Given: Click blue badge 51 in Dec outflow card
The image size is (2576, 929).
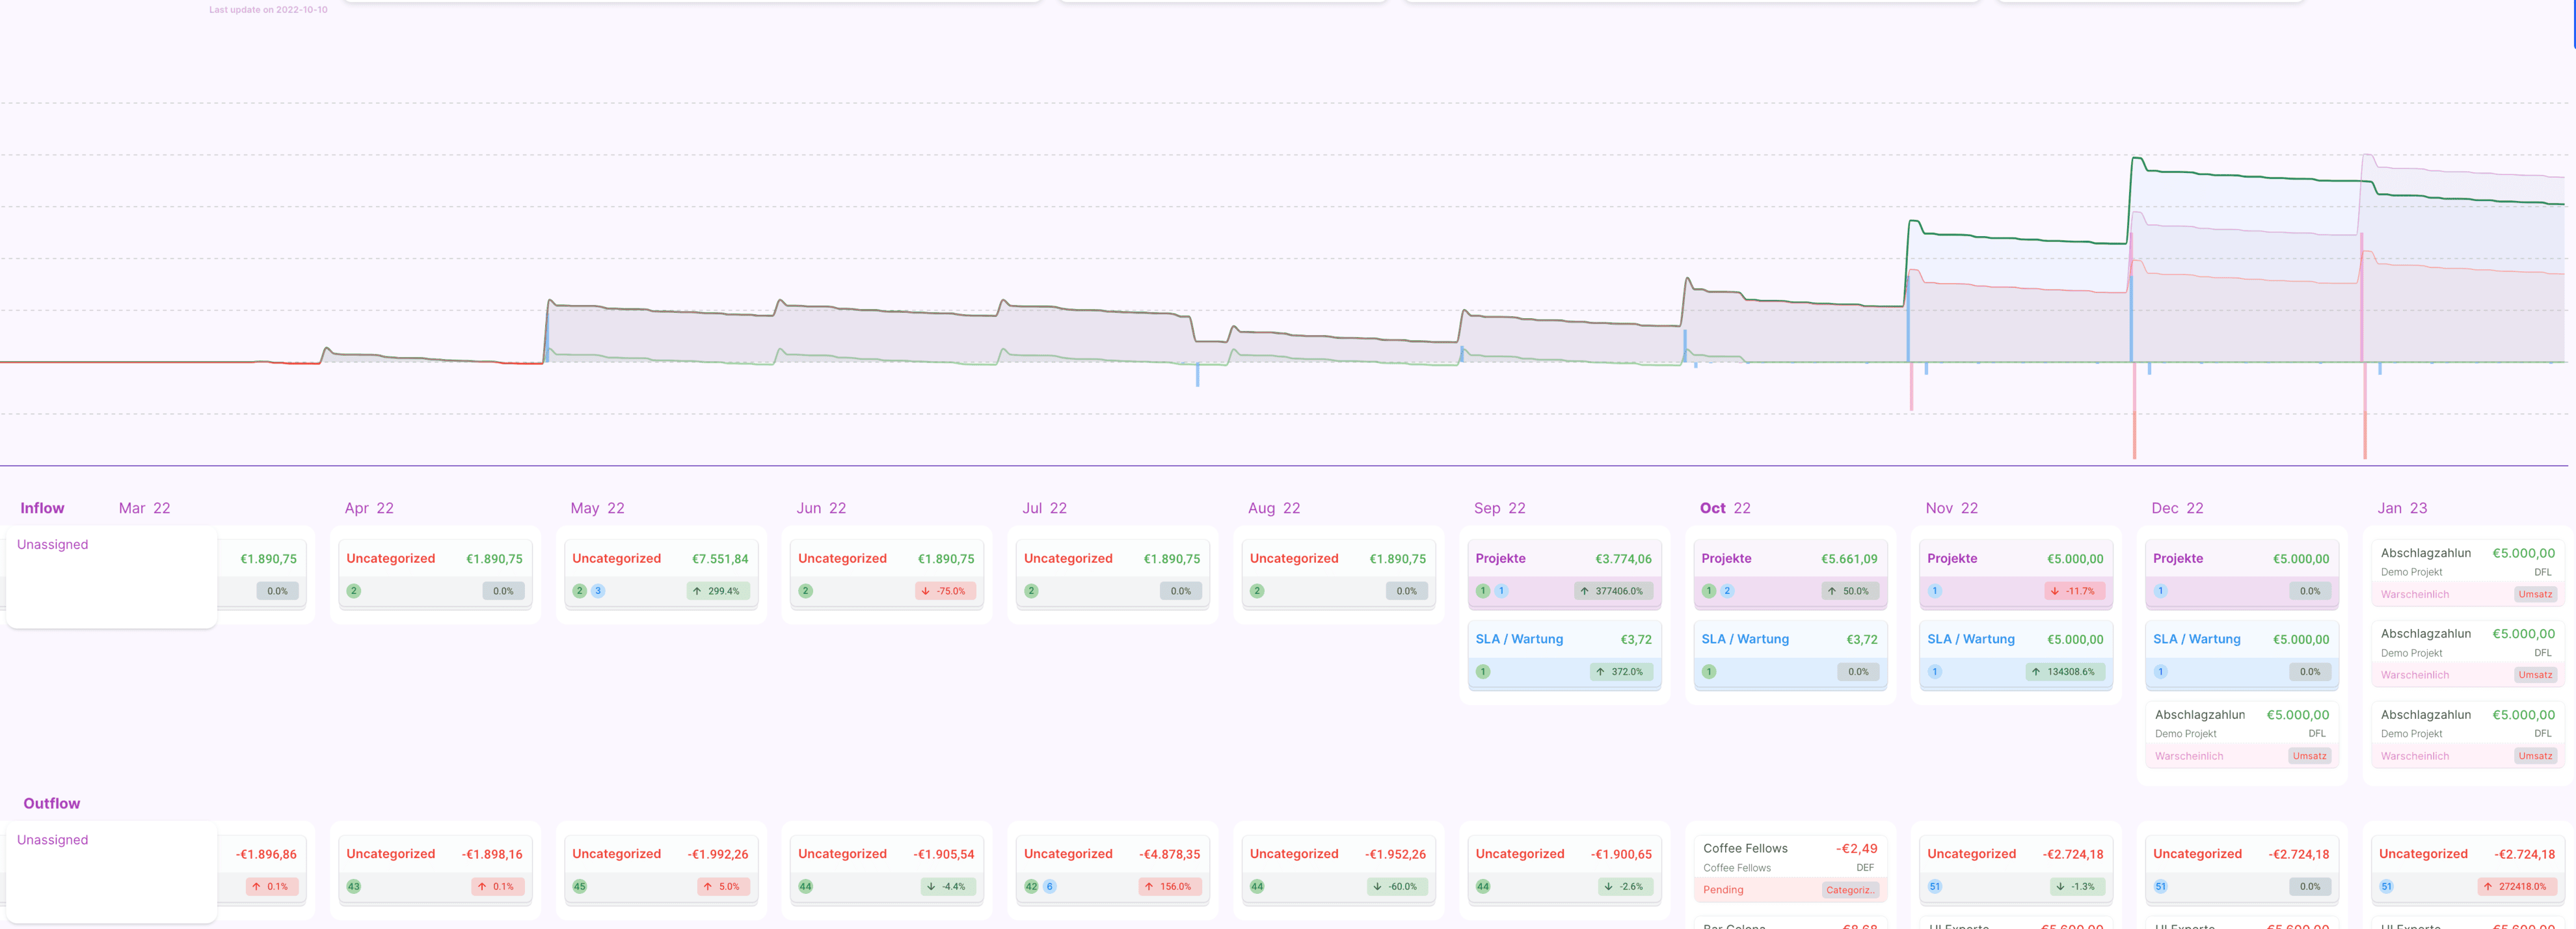Looking at the screenshot, I should point(2160,886).
